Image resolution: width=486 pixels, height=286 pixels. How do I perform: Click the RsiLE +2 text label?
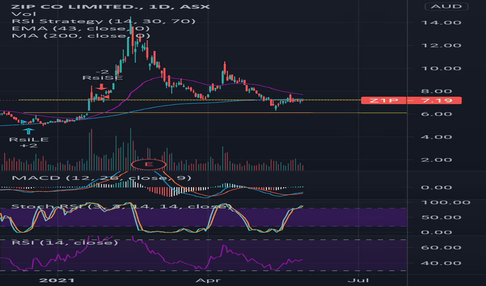(29, 142)
